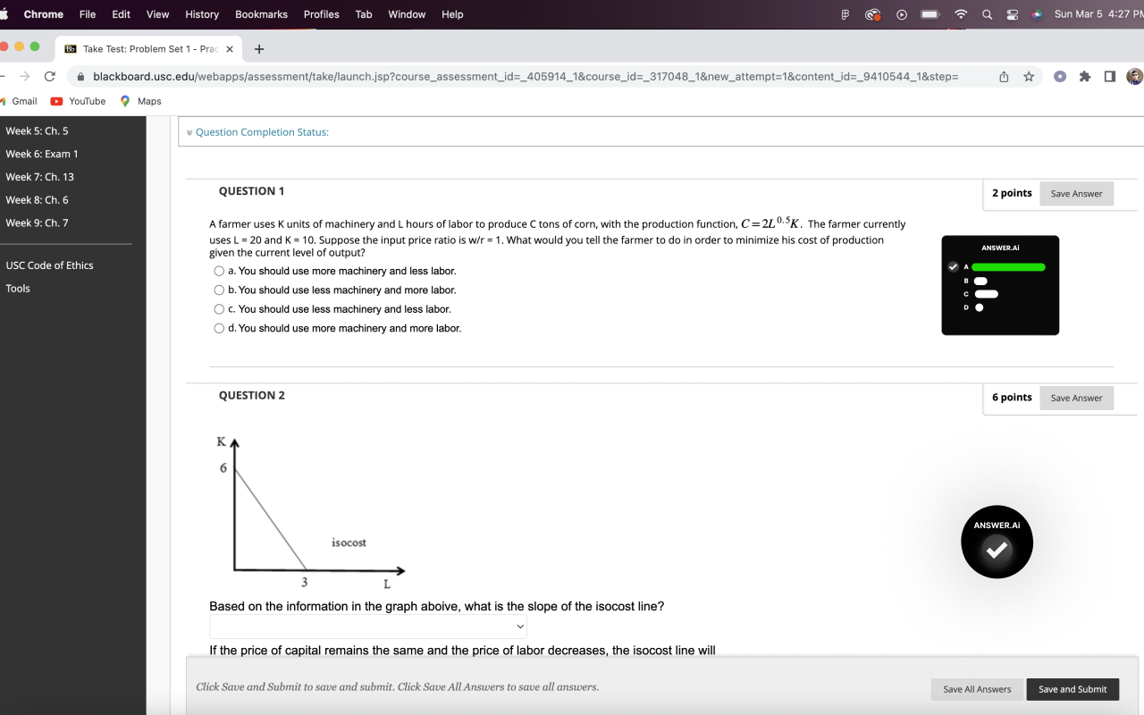Click Save All Answers button

pos(977,689)
